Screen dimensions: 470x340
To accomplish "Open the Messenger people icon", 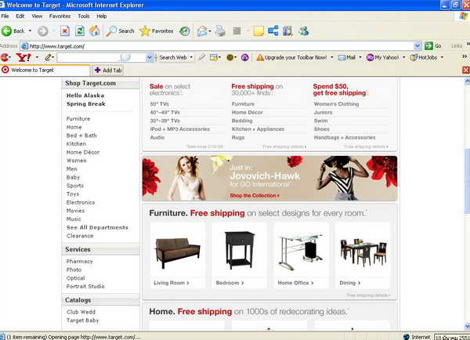I will pyautogui.click(x=303, y=31).
